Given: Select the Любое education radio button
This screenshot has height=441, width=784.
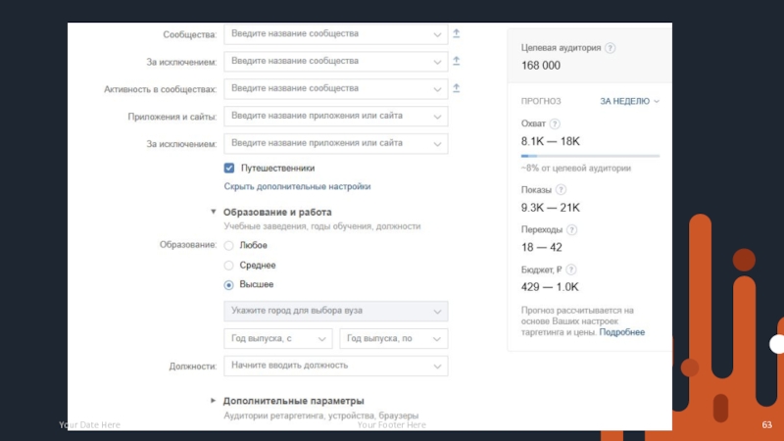Looking at the screenshot, I should pos(229,245).
